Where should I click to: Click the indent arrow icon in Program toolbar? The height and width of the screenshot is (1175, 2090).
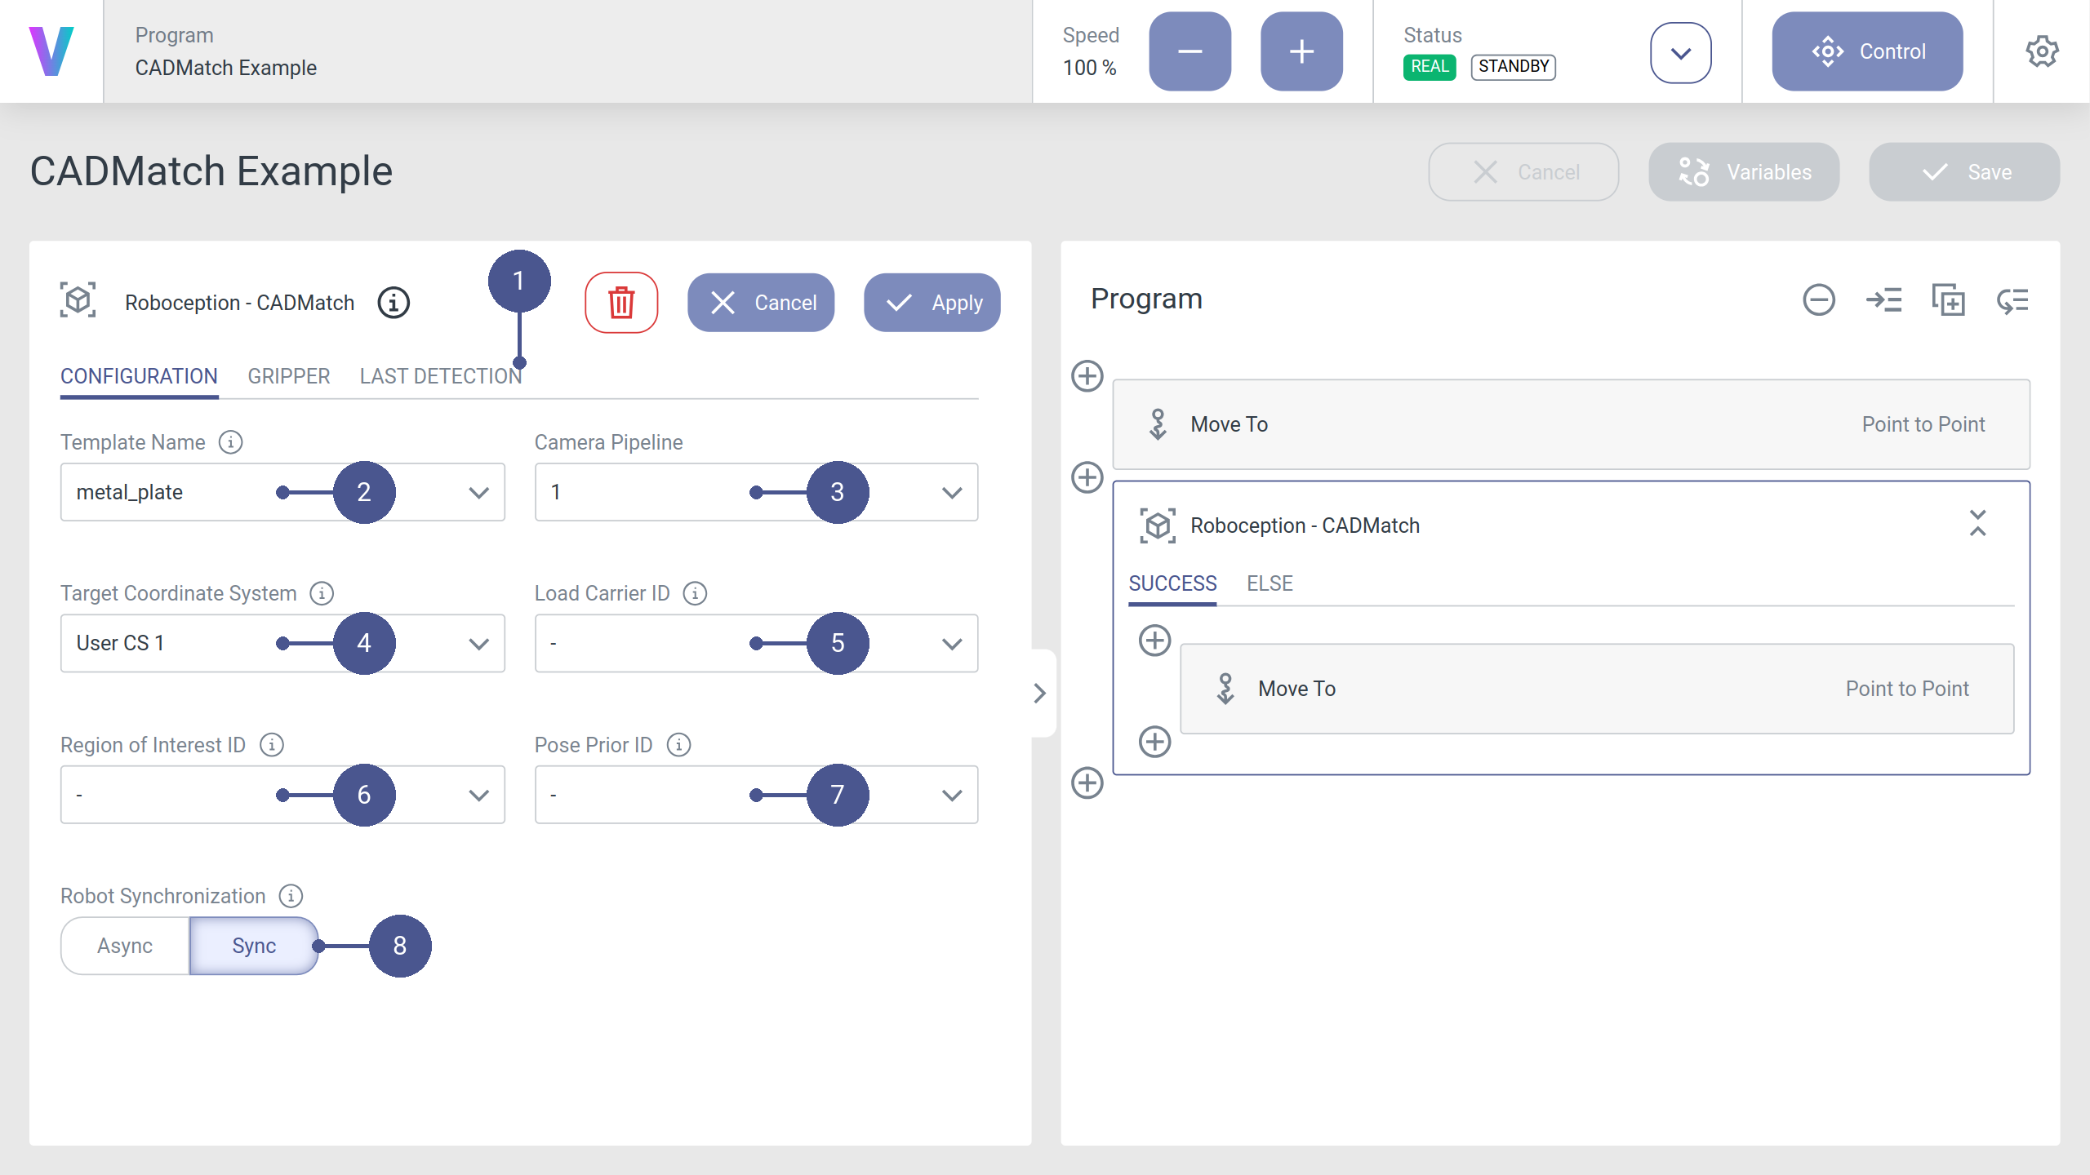tap(1883, 299)
